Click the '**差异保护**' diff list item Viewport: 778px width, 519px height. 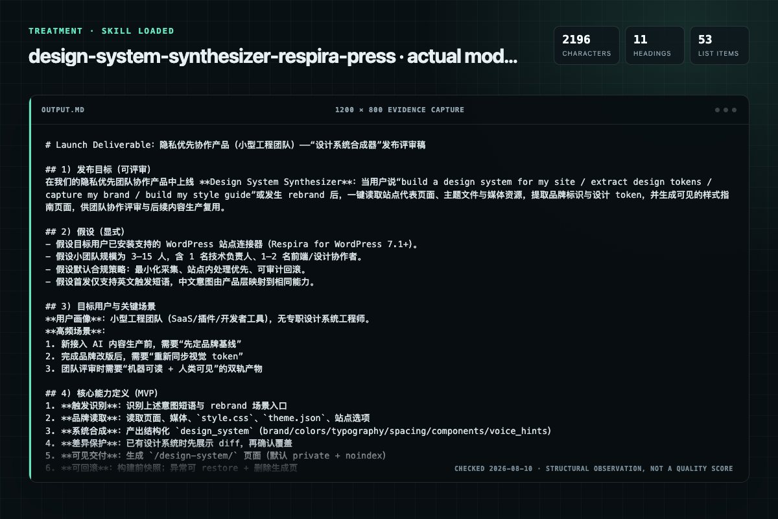169,443
